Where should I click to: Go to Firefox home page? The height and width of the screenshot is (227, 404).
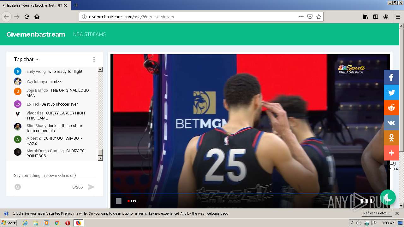pos(37,17)
